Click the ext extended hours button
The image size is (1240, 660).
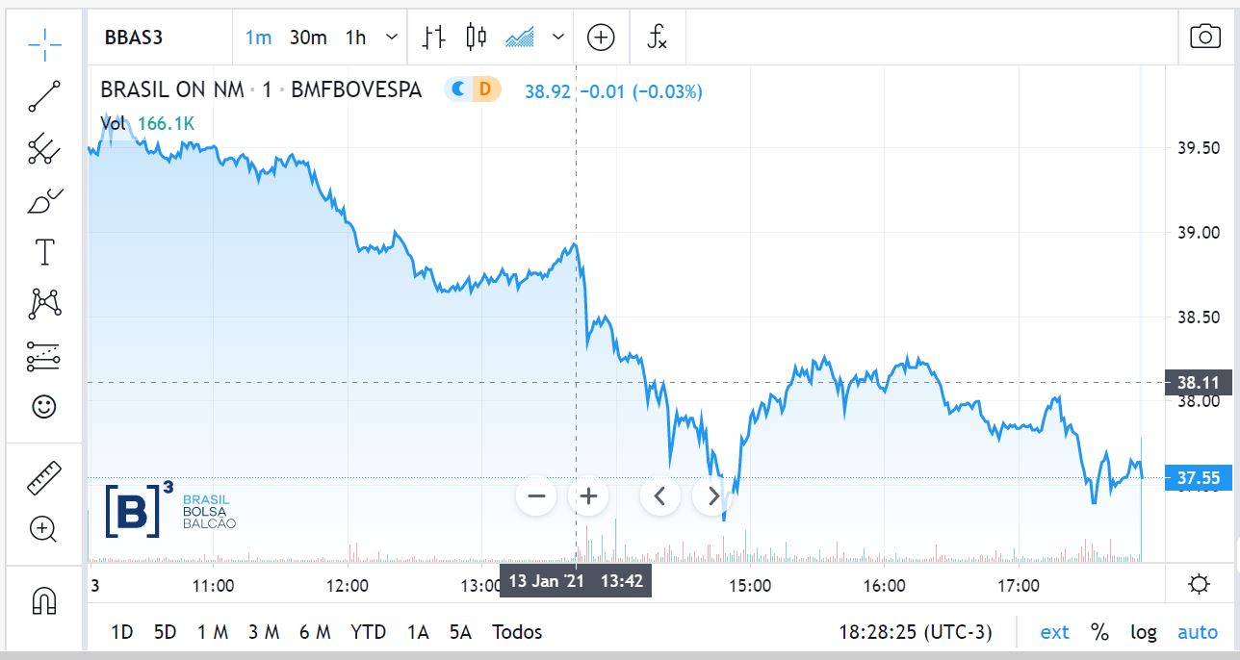coord(1054,632)
